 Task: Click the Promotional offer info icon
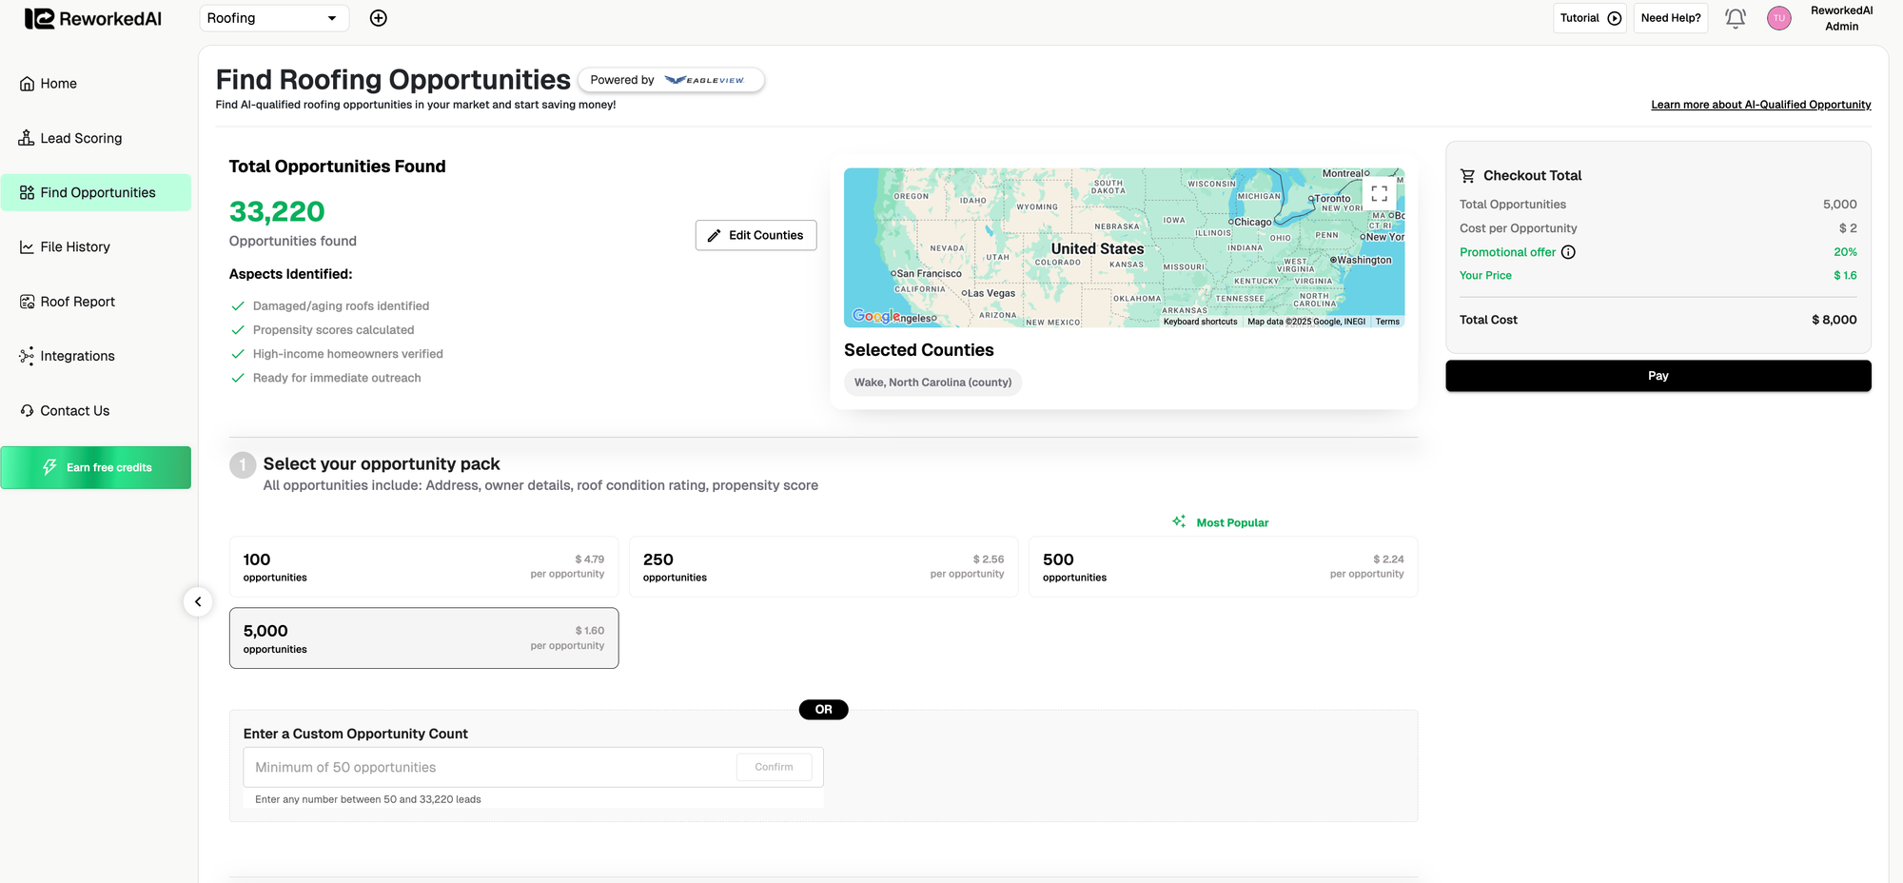tap(1568, 252)
